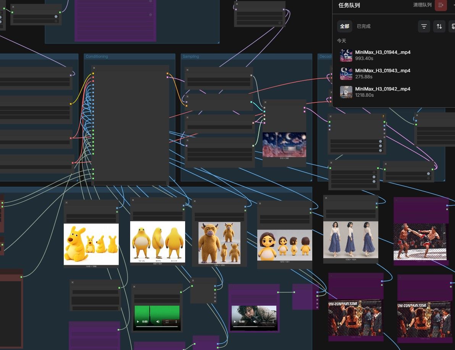Click the Sampling group title
Viewport: 455px width, 350px height.
[190, 56]
